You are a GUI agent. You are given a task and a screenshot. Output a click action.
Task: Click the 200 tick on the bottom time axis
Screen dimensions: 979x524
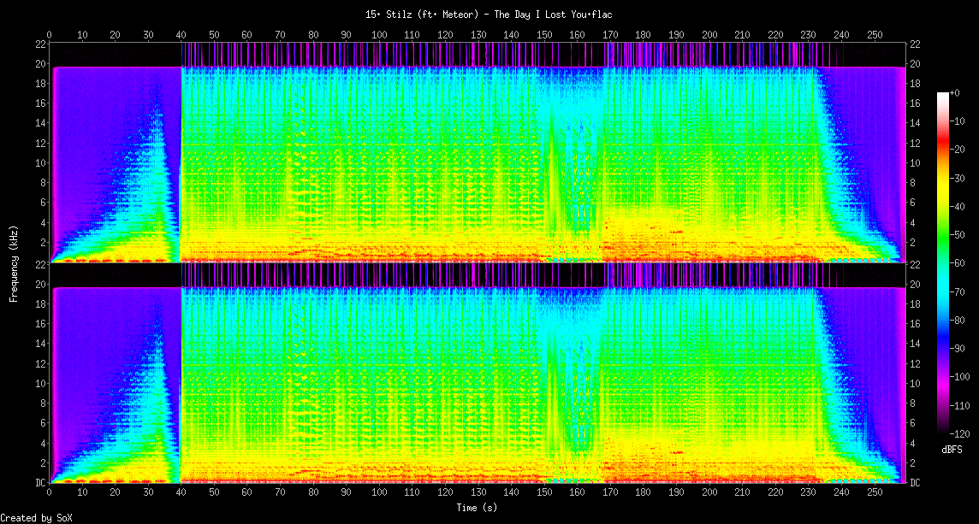tap(709, 493)
